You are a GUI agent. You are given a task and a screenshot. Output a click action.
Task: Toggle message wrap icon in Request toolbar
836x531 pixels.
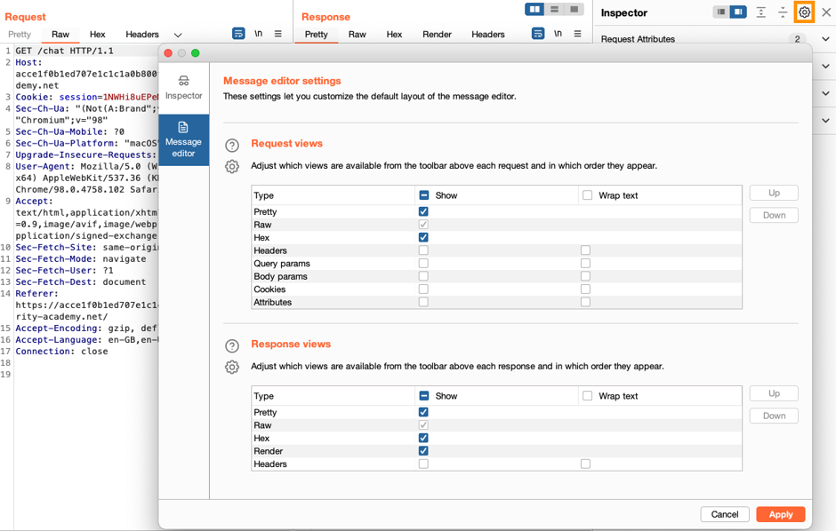coord(238,34)
